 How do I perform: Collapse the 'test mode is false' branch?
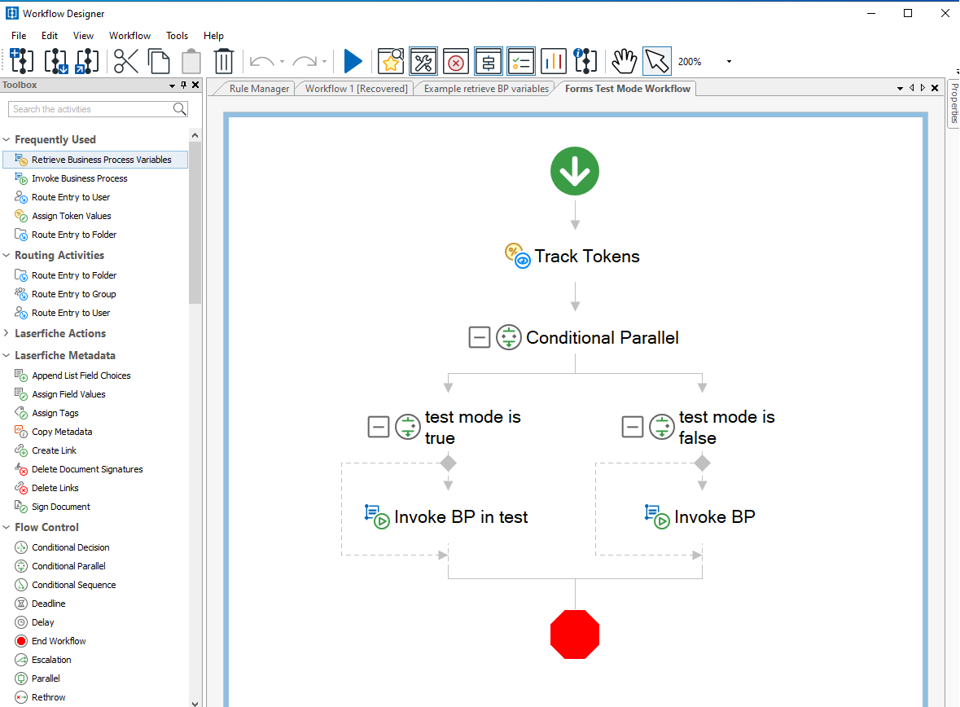click(633, 426)
